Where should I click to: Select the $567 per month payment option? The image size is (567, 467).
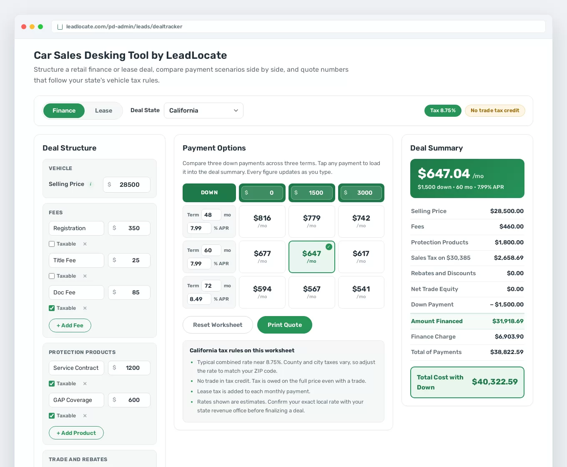coord(312,292)
